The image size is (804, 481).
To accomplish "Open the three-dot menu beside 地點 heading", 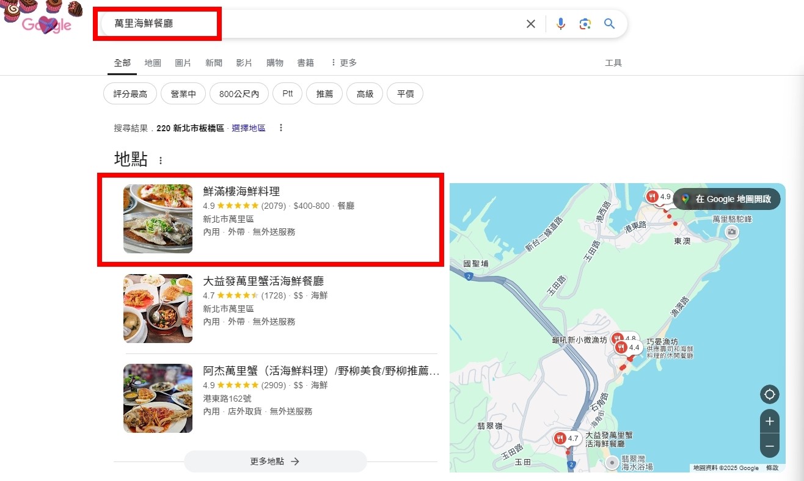I will (x=161, y=161).
